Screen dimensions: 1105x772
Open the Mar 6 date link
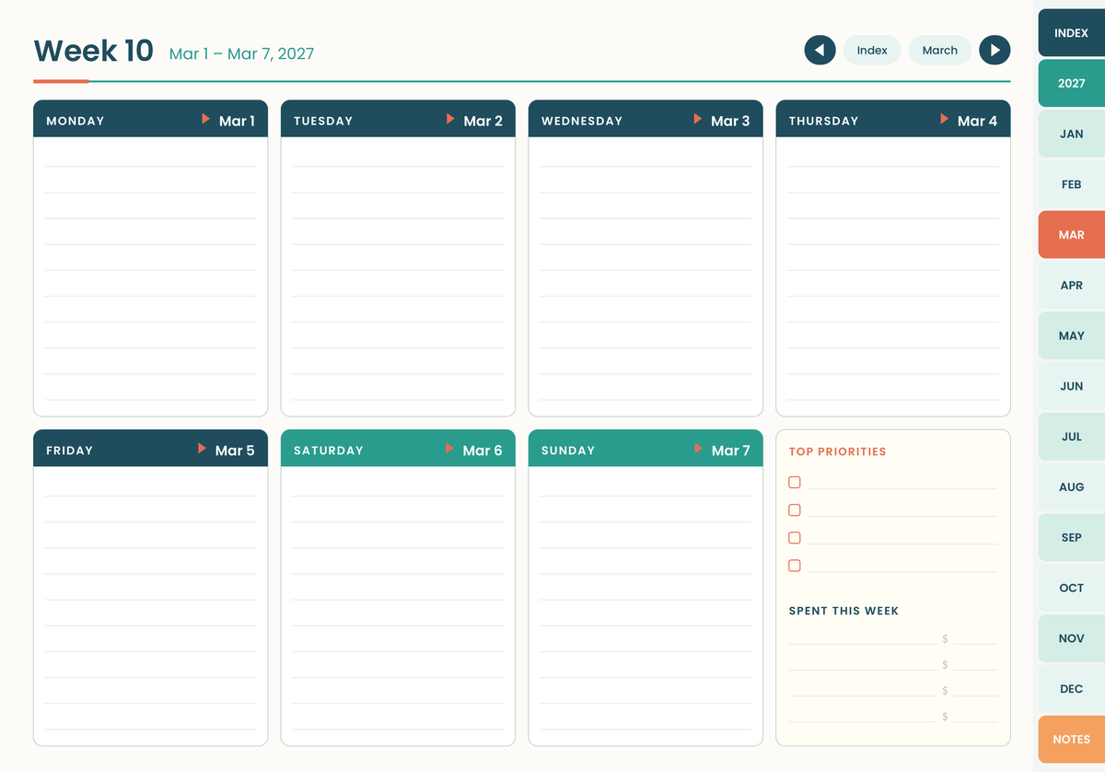click(483, 450)
